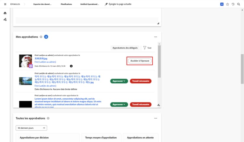The width and height of the screenshot is (244, 142).
Task: Open favorites star icon
Action: [x=227, y=4]
